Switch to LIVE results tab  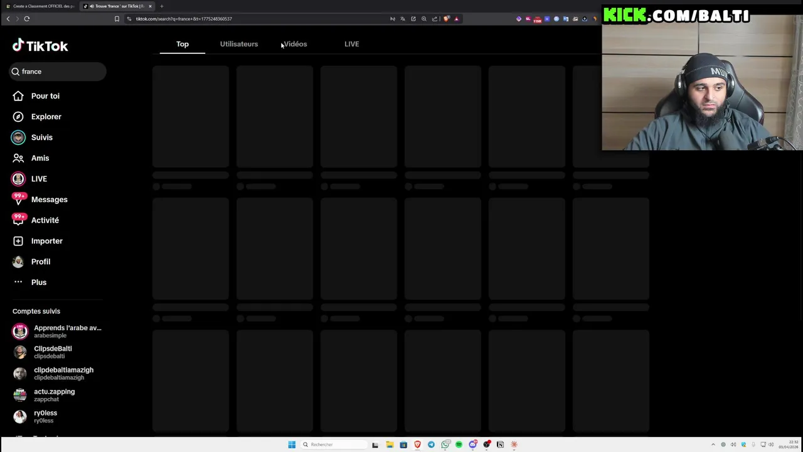[351, 44]
